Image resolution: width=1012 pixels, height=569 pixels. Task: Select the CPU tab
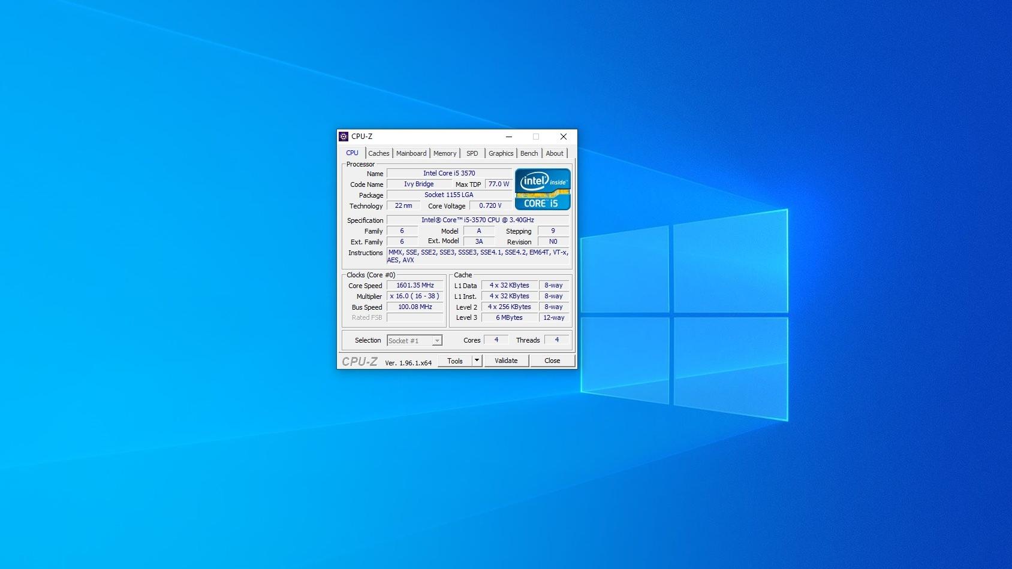click(352, 153)
